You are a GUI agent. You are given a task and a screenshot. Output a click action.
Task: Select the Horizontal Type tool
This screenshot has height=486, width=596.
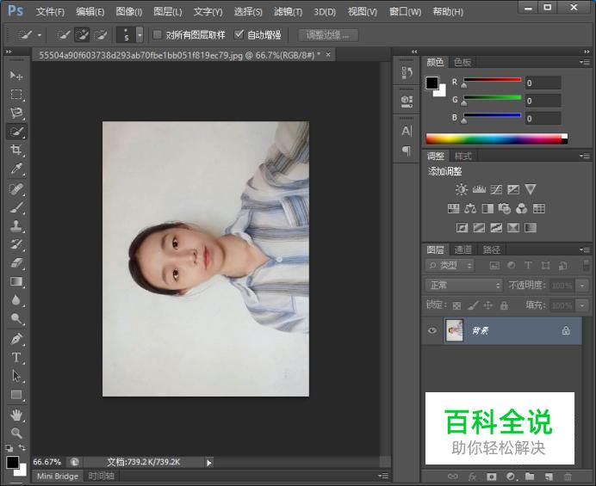(x=16, y=358)
